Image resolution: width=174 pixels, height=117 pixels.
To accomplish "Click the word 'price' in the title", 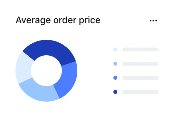I will [90, 21].
